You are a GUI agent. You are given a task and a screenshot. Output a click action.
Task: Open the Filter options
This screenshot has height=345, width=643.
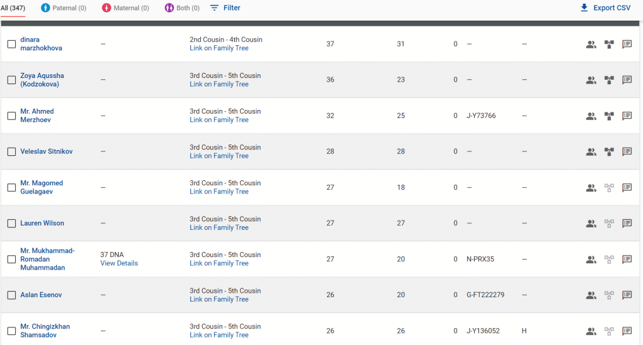(x=225, y=8)
